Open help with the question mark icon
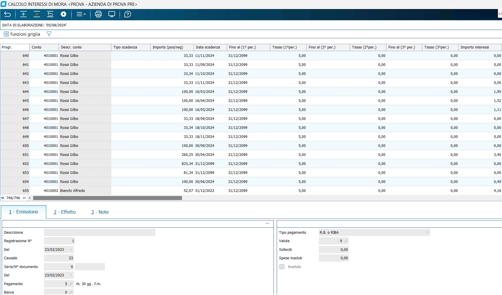The height and width of the screenshot is (295, 502). (128, 14)
